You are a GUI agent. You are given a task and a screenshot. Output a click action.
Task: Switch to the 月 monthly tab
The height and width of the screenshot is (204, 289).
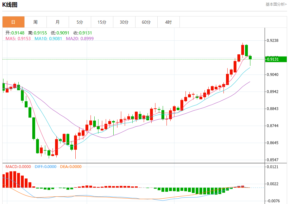58,22
